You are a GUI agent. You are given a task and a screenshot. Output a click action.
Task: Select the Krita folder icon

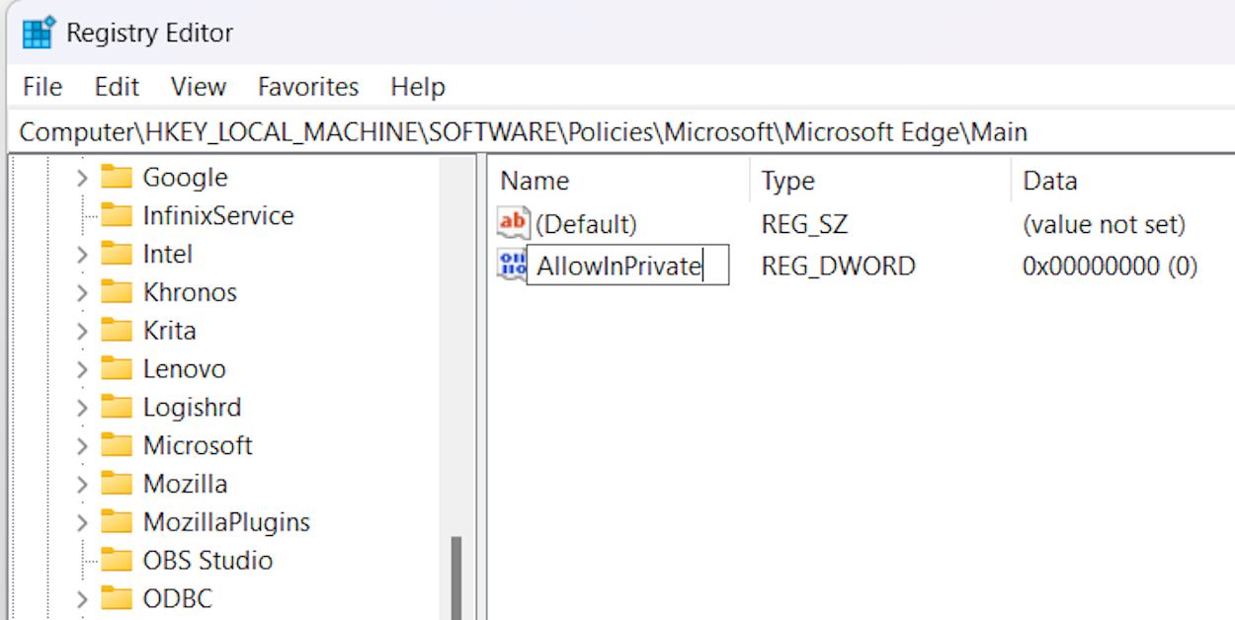point(117,331)
